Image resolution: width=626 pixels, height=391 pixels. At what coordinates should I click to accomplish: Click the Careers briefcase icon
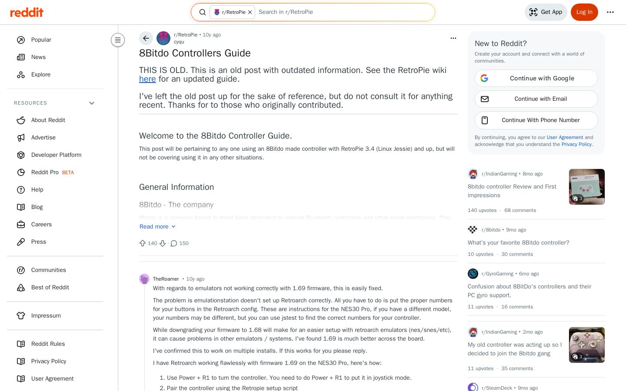[x=21, y=225]
